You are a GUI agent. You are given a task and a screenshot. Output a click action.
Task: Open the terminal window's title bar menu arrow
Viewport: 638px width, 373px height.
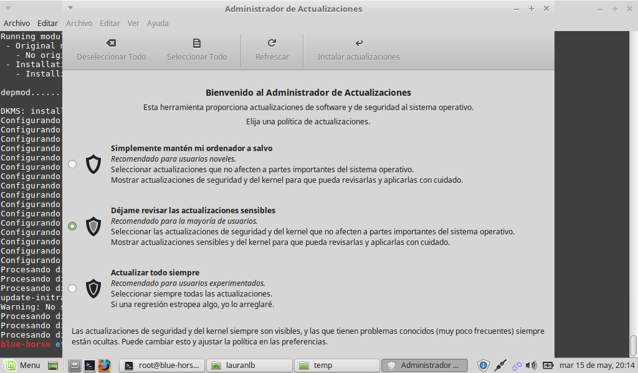pos(7,8)
